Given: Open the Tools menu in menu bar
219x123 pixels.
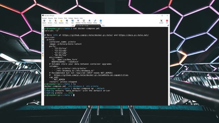Looking at the screenshot, I should click(x=65, y=18).
